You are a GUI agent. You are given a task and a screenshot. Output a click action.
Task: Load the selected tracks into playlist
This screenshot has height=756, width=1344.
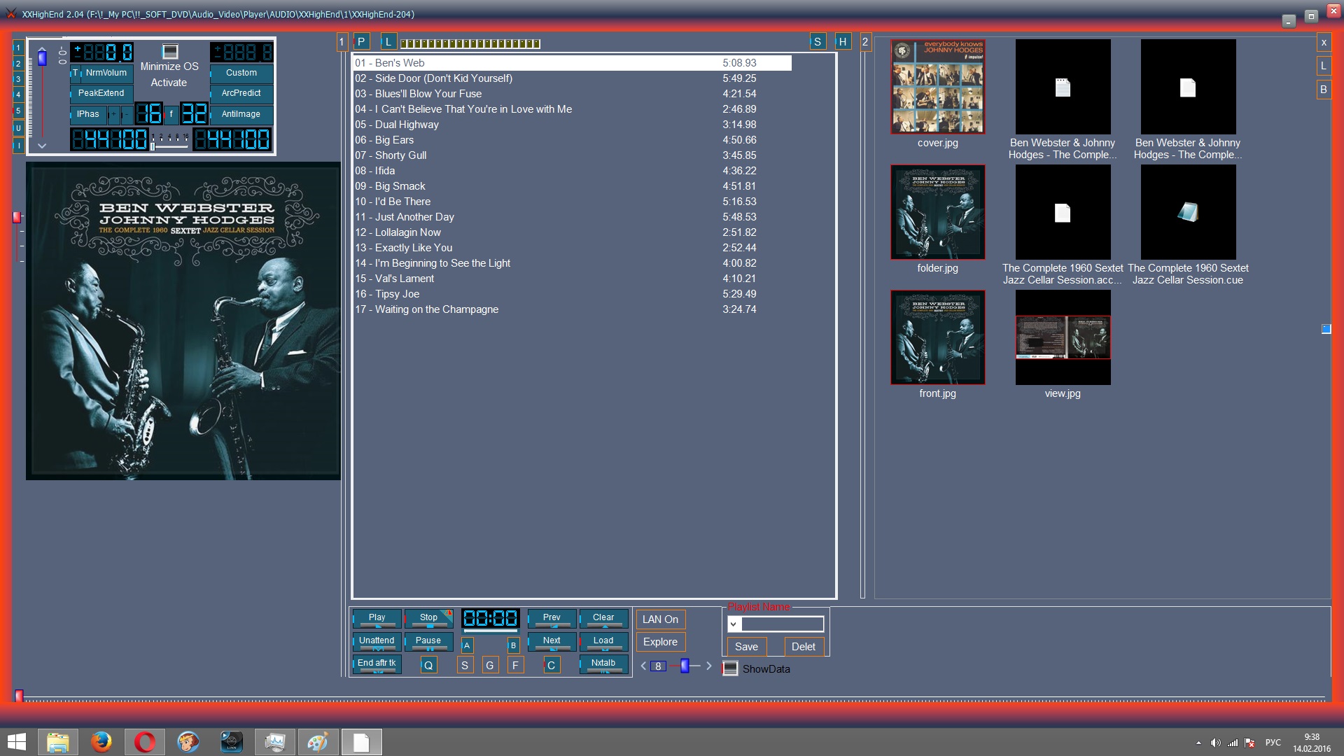[603, 640]
